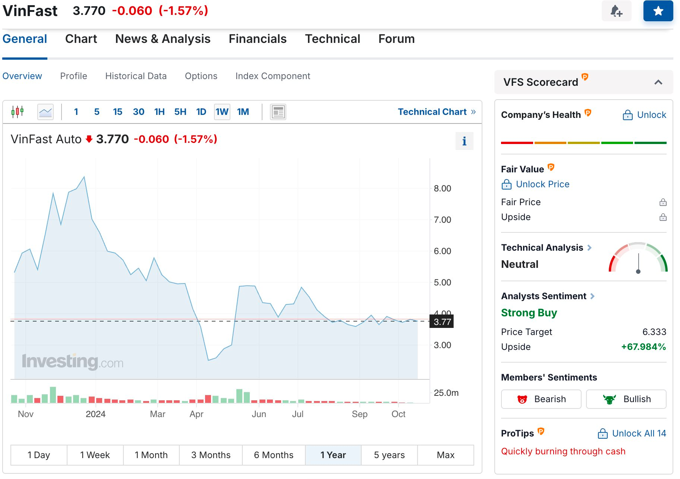Click the tallest green volume bar near Nov
Image resolution: width=680 pixels, height=479 pixels.
tap(53, 395)
